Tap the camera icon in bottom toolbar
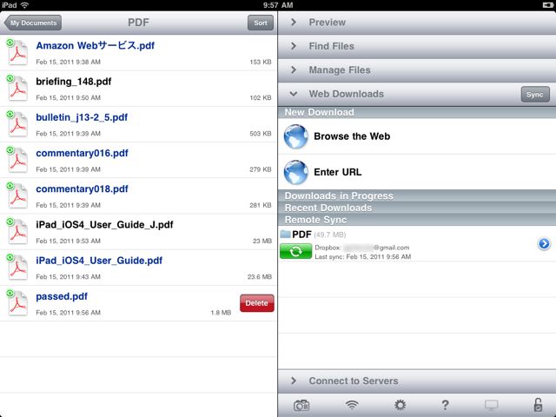Image resolution: width=556 pixels, height=417 pixels. [x=301, y=405]
